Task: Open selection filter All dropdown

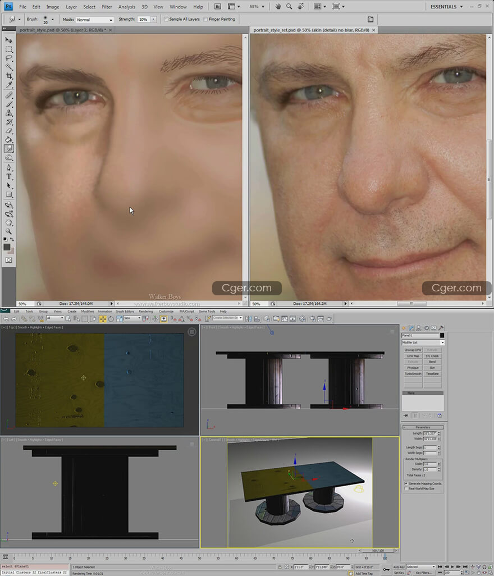Action: pos(54,318)
